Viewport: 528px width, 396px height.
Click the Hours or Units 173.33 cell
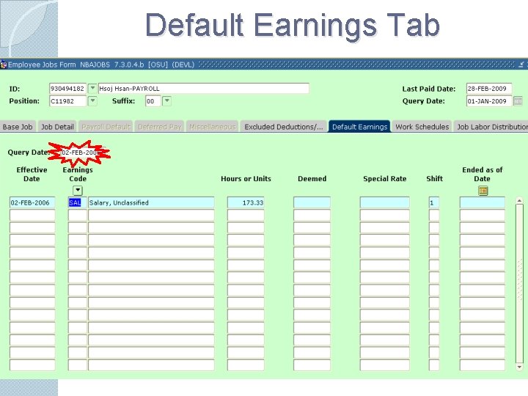pos(246,202)
